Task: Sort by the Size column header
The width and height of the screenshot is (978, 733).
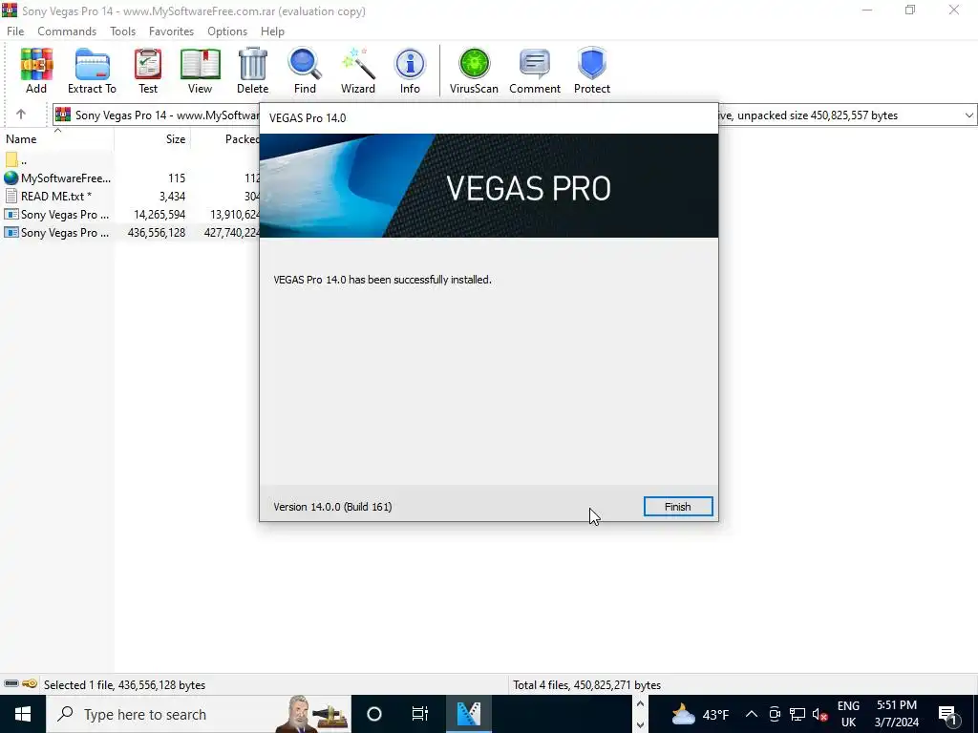Action: pyautogui.click(x=152, y=138)
